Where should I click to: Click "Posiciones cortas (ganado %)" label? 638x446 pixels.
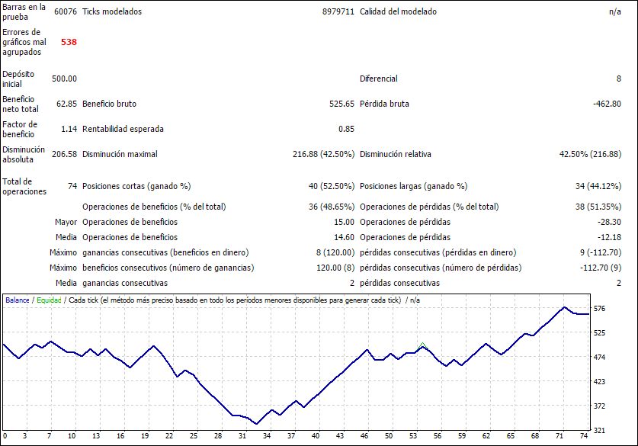pyautogui.click(x=136, y=186)
